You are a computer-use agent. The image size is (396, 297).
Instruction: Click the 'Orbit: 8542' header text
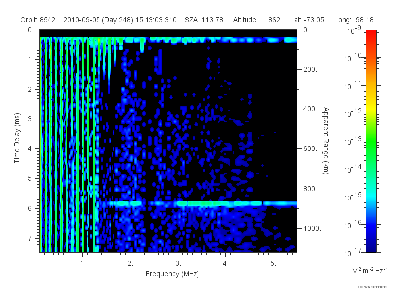(x=38, y=20)
